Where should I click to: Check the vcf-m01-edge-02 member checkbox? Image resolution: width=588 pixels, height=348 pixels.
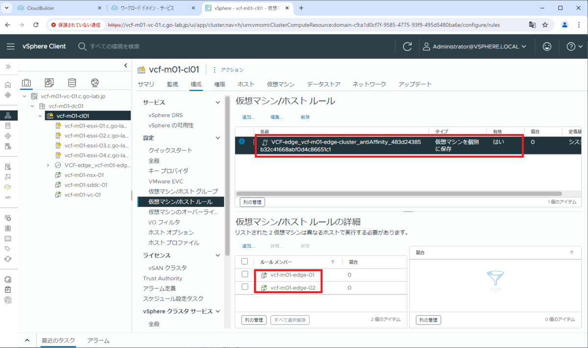[x=245, y=287]
